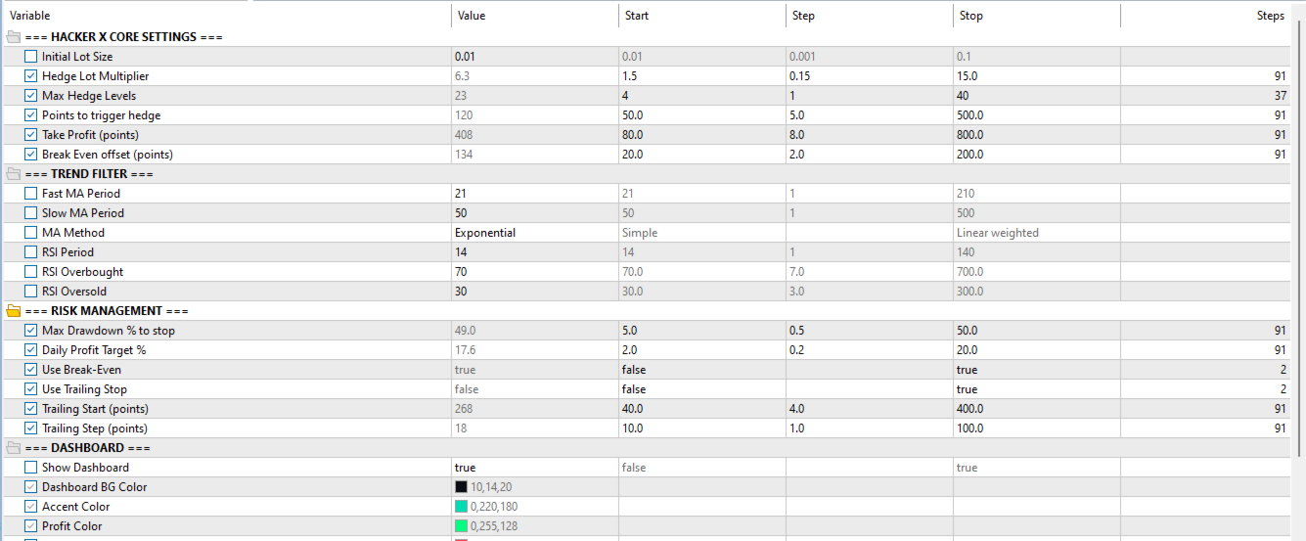Open Use Break-Even Start value false
The image size is (1306, 541).
(699, 370)
